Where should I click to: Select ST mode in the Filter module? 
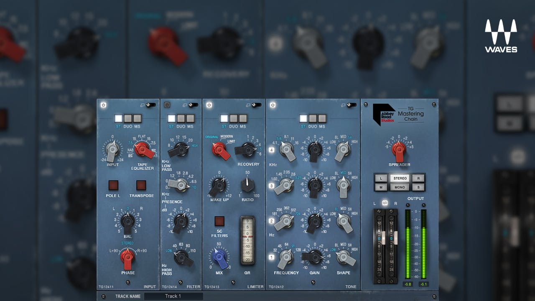tap(171, 118)
